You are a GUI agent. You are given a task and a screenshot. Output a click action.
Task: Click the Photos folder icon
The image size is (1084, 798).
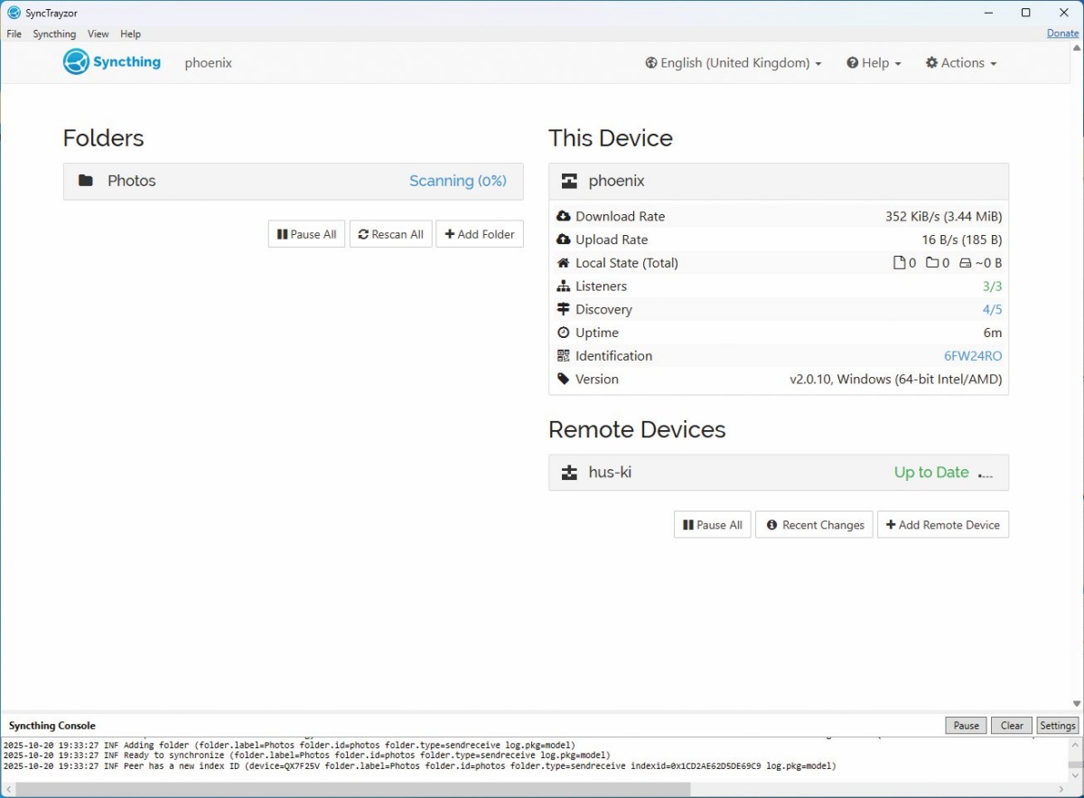[x=86, y=181]
